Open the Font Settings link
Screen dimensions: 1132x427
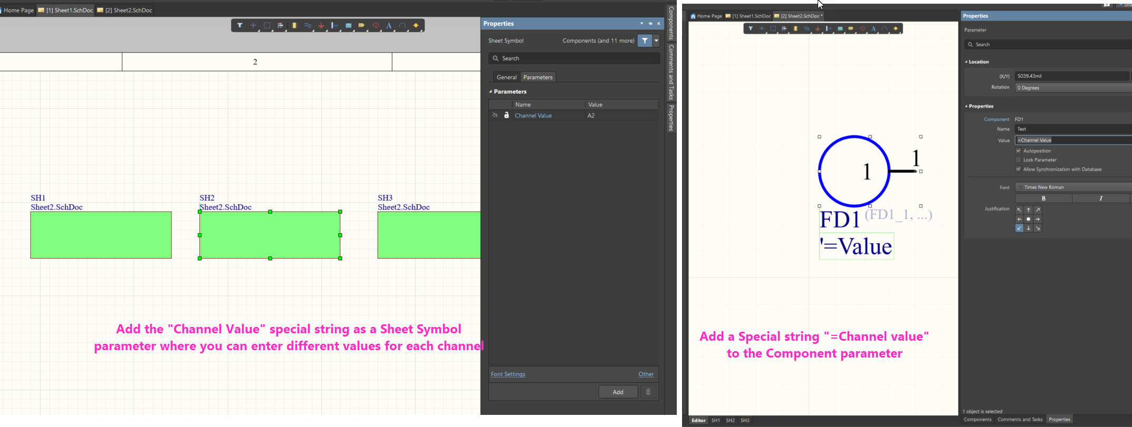[508, 374]
